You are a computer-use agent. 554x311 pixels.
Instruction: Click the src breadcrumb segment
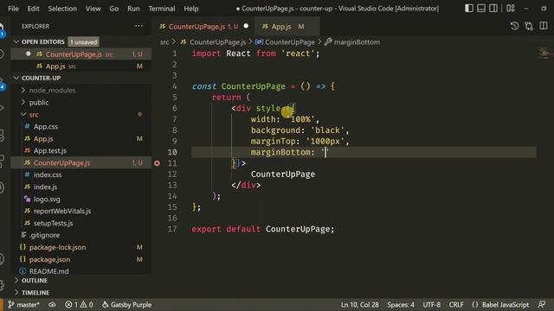pos(164,42)
